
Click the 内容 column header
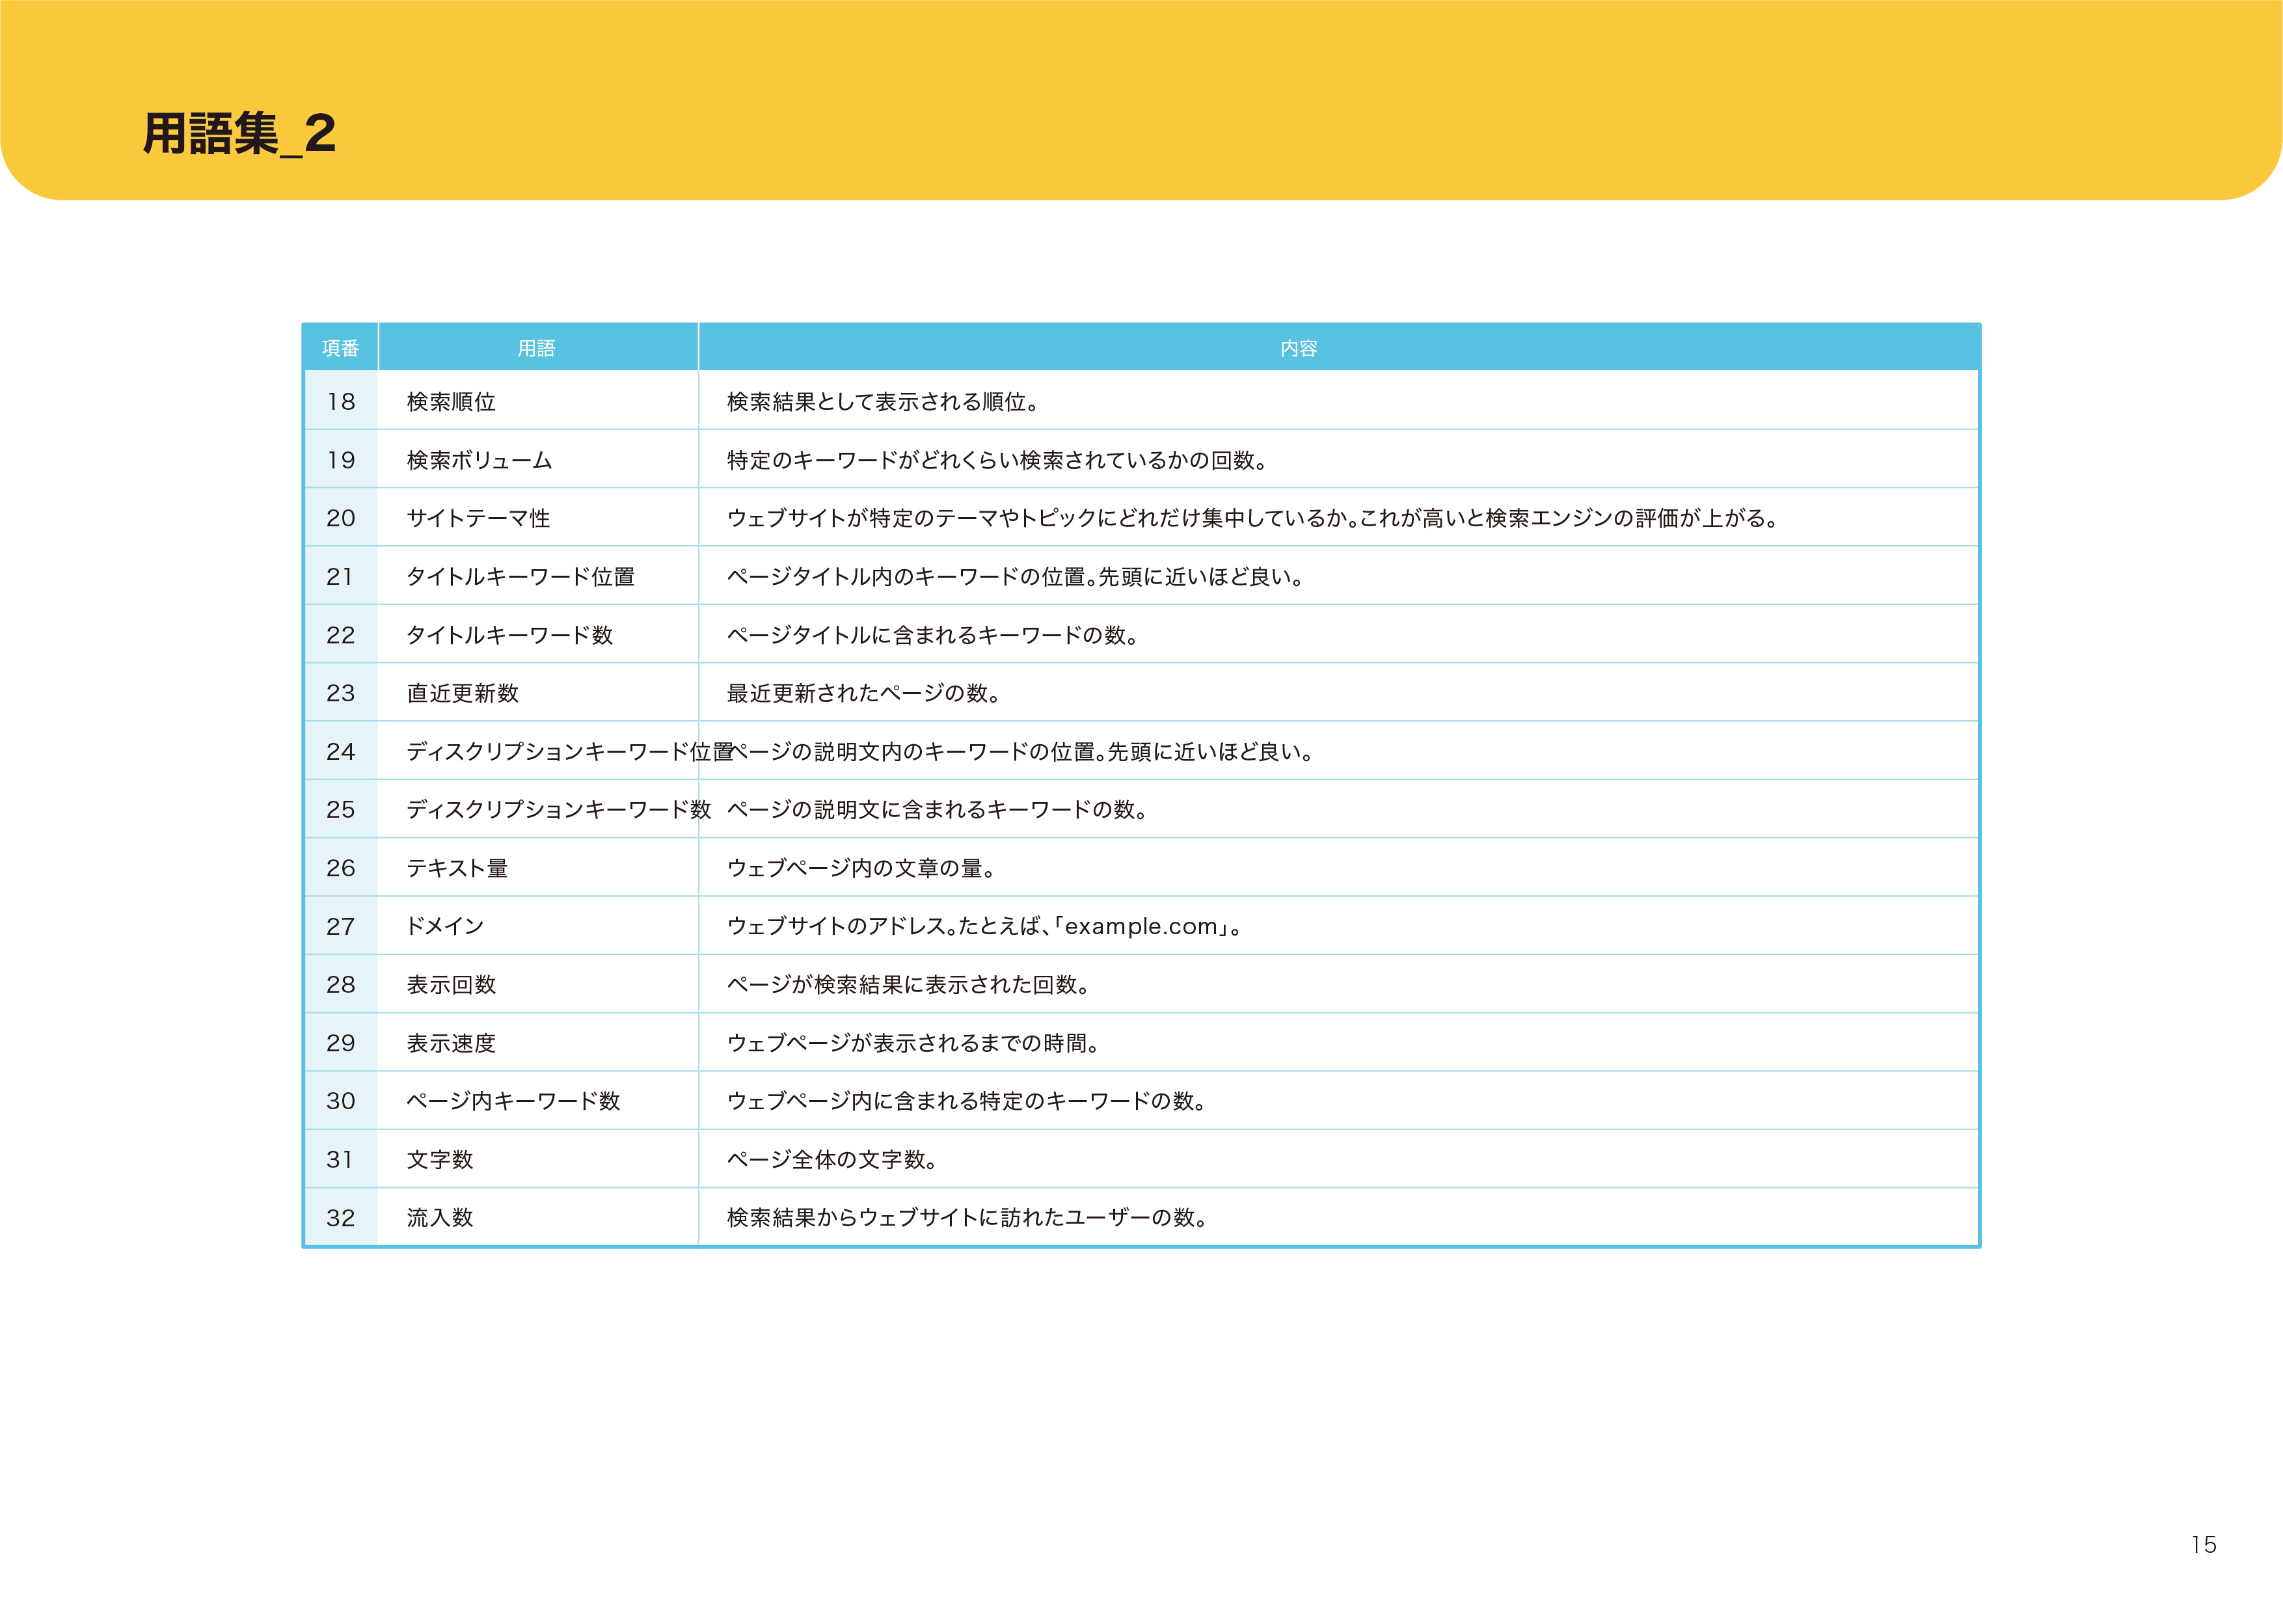point(1299,348)
